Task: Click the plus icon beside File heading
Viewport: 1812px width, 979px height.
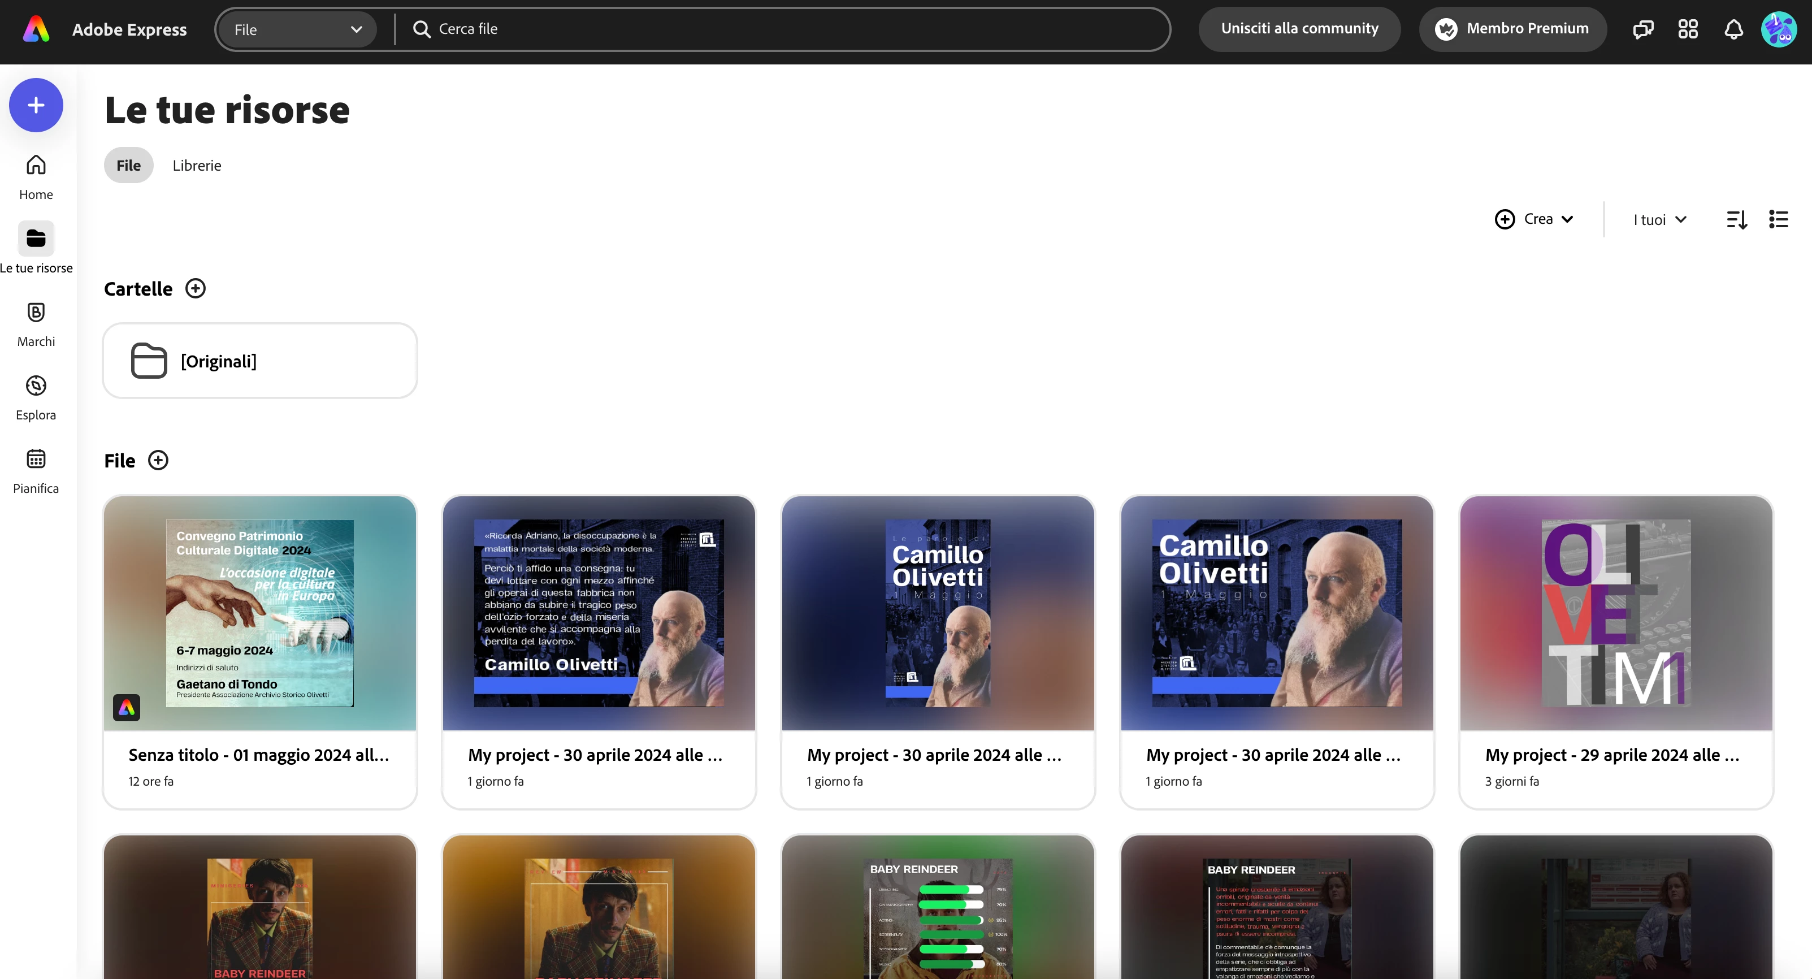Action: point(158,461)
